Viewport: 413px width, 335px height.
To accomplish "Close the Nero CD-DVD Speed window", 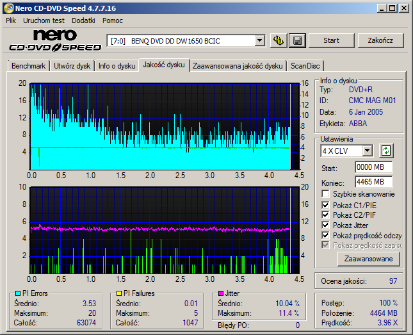I will [404, 8].
